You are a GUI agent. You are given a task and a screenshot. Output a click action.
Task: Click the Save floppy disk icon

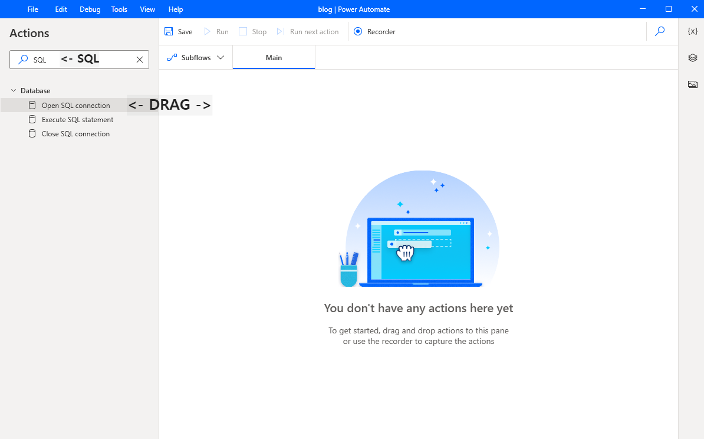169,31
